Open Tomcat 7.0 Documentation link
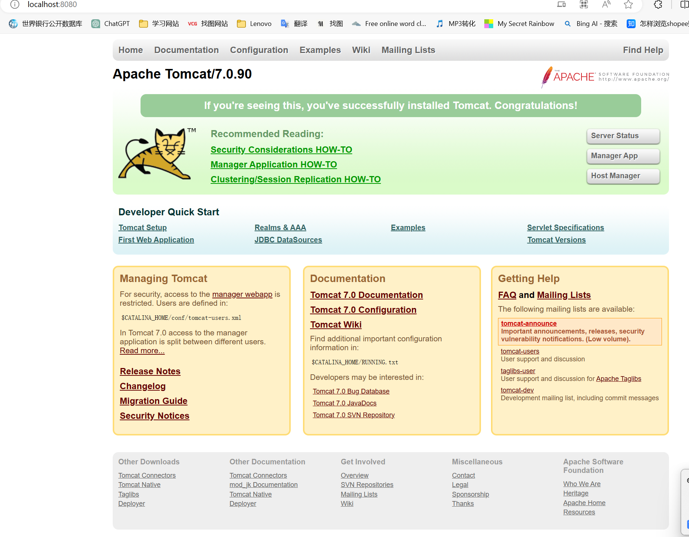Screen dimensions: 689x537 click(x=366, y=295)
